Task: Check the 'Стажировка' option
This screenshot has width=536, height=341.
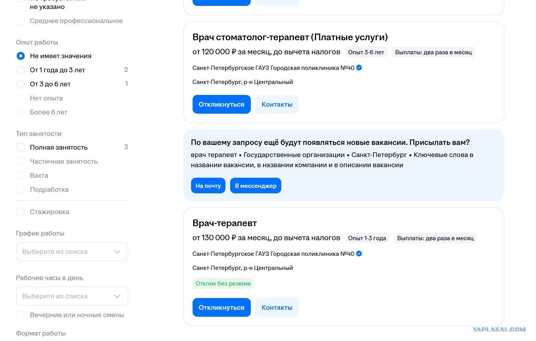Action: 21,212
